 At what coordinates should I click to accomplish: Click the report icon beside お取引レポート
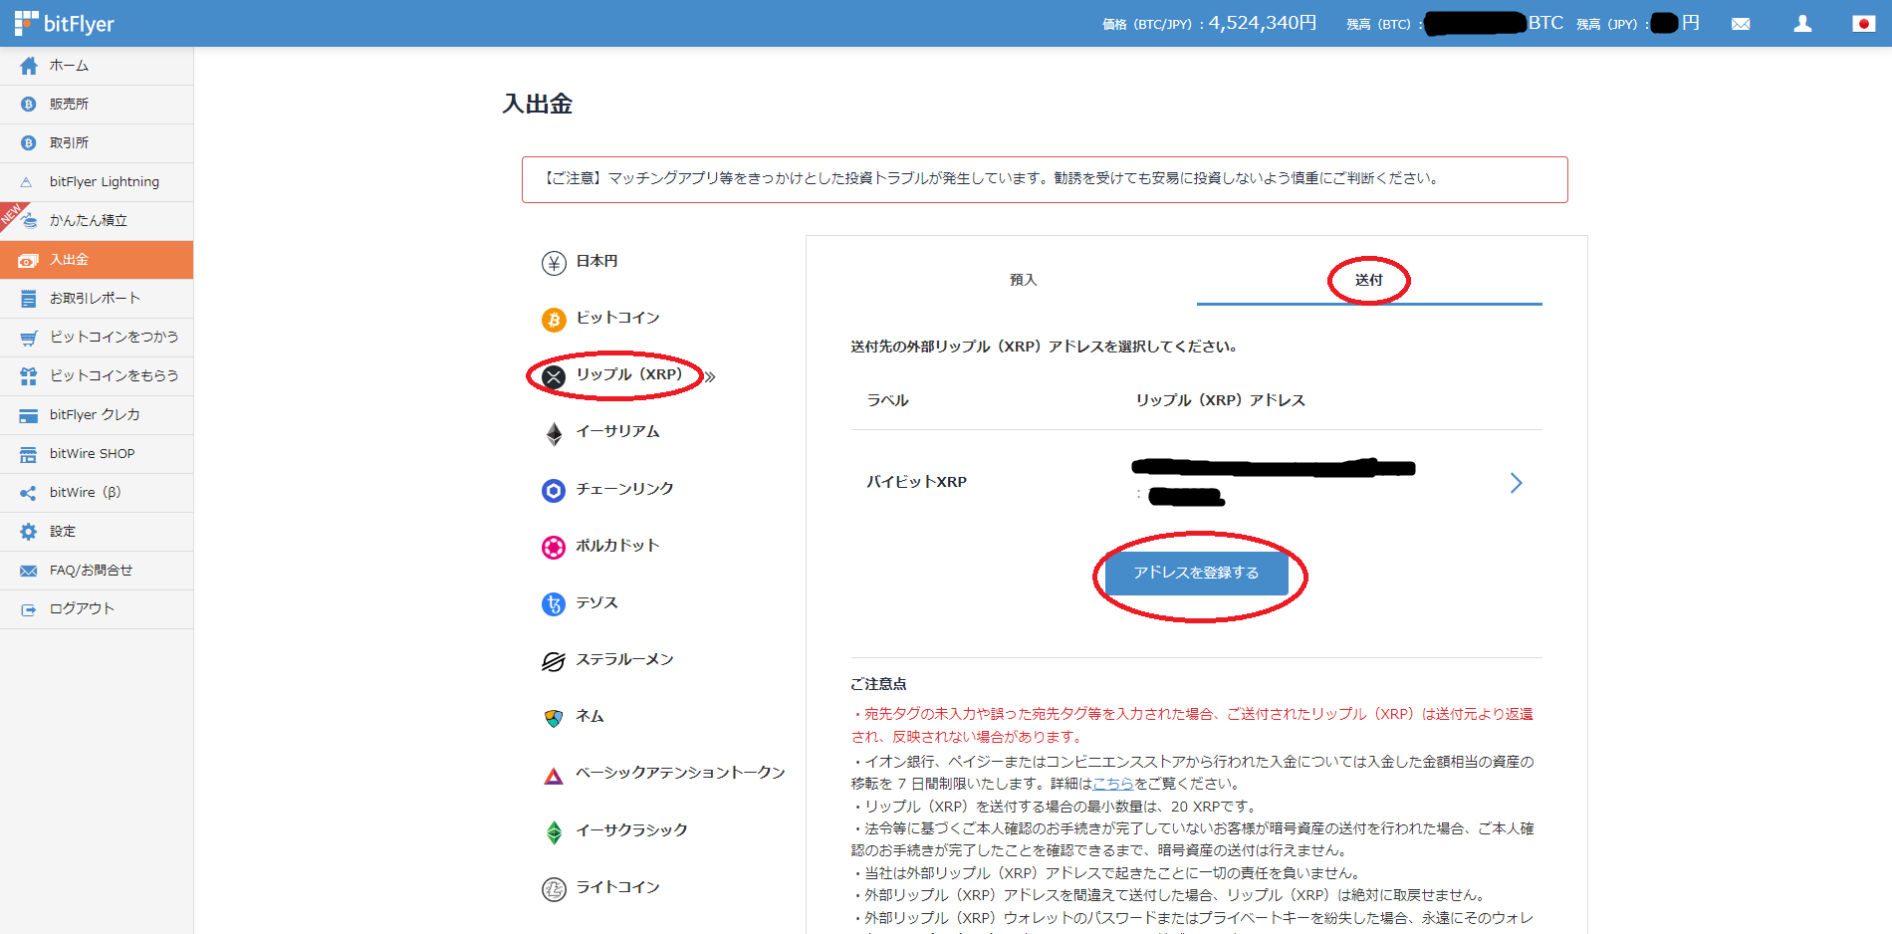click(29, 299)
